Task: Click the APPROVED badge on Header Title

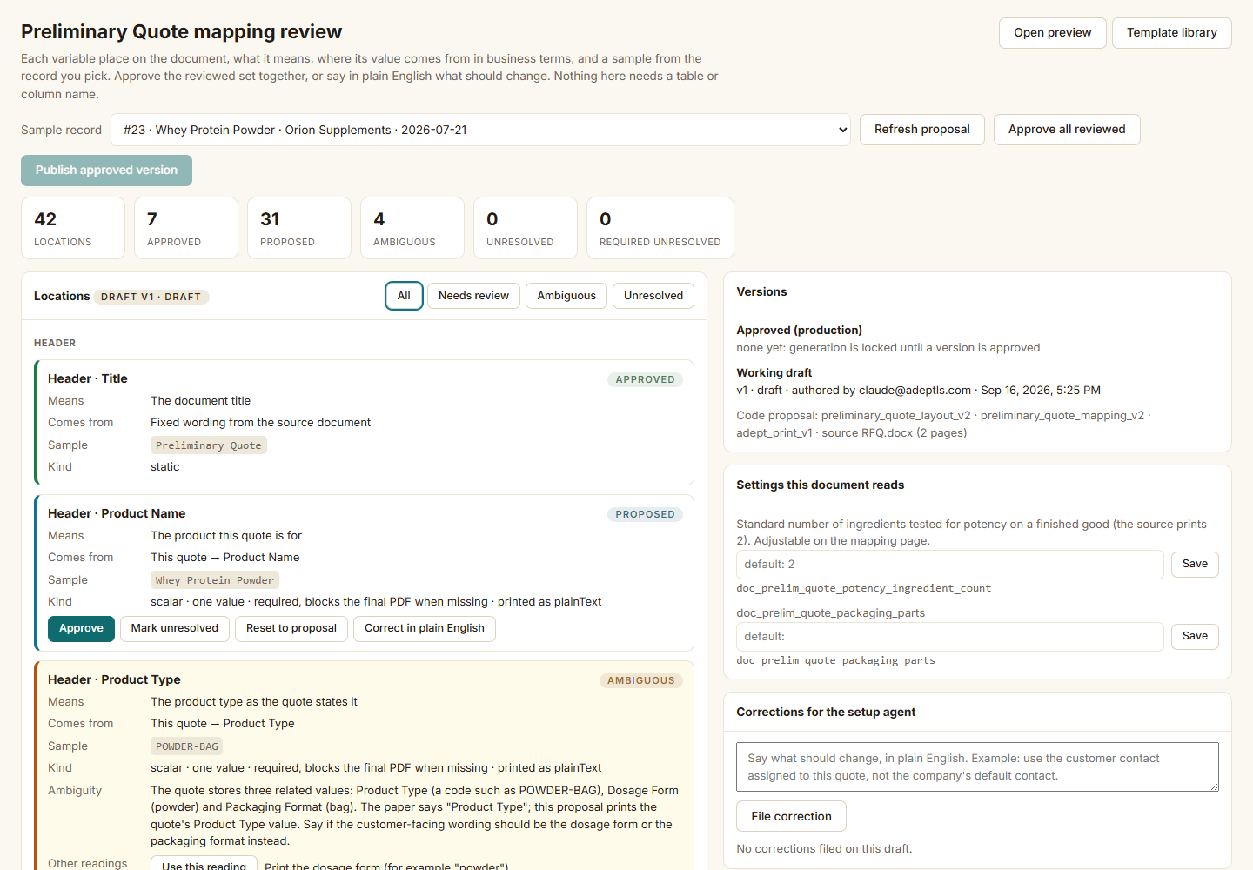Action: pos(645,379)
